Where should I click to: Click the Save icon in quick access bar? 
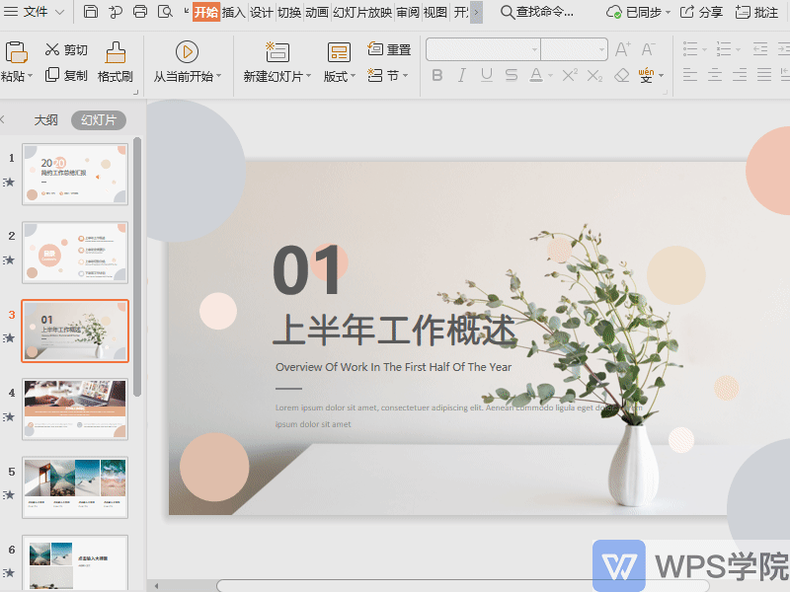(x=90, y=12)
